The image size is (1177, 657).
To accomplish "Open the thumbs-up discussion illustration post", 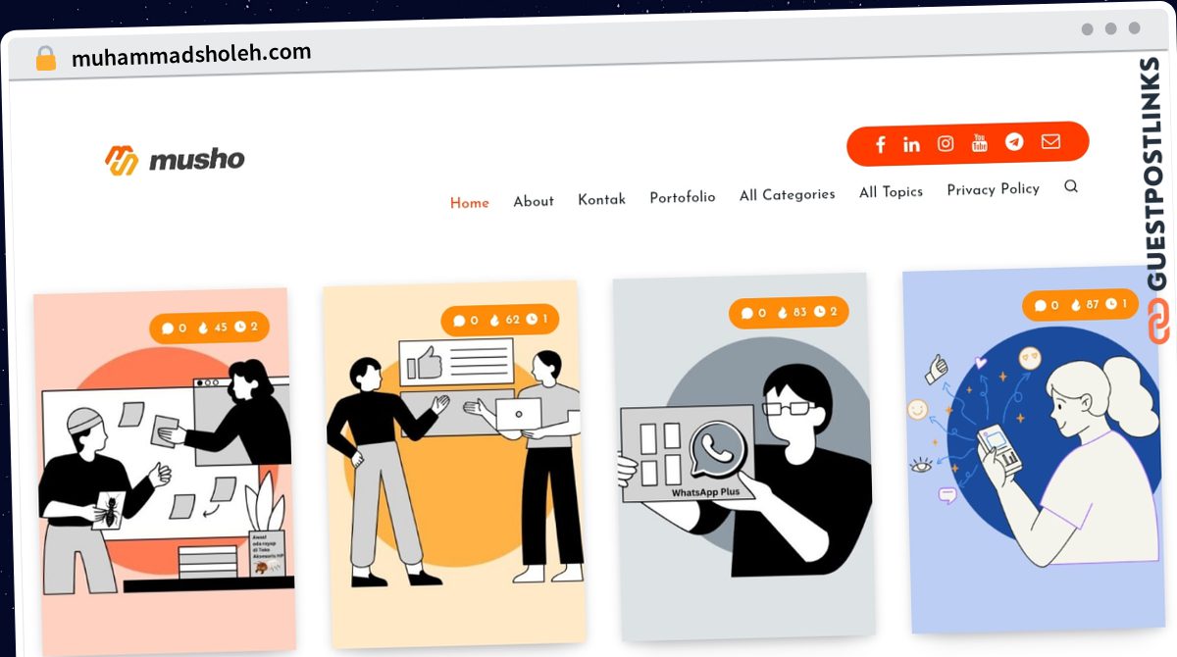I will [x=453, y=463].
